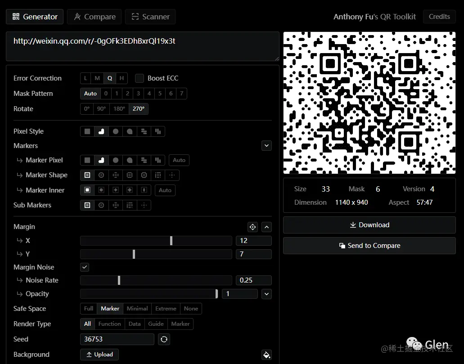The width and height of the screenshot is (464, 364).
Task: Pick rounded-square Marker Shape icon
Action: [x=130, y=175]
